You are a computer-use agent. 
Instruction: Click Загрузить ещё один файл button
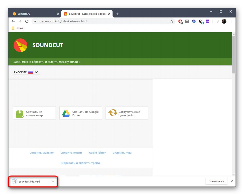click(127, 113)
